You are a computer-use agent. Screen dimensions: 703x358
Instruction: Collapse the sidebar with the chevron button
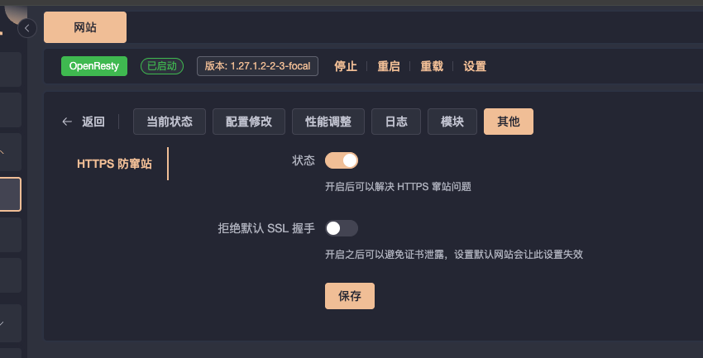[x=27, y=28]
